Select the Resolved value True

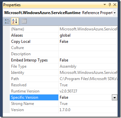[x=64, y=85]
